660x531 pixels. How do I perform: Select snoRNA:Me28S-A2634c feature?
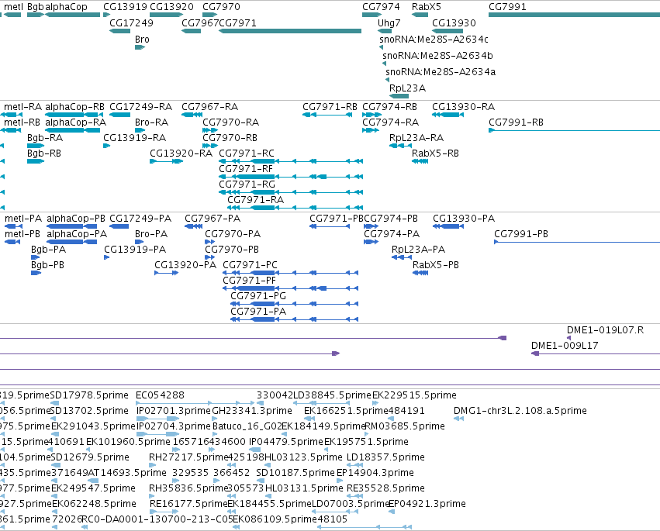tap(434, 40)
